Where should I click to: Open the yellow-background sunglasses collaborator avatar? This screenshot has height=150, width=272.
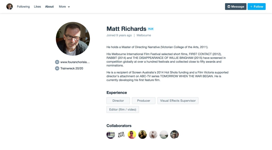[132, 135]
